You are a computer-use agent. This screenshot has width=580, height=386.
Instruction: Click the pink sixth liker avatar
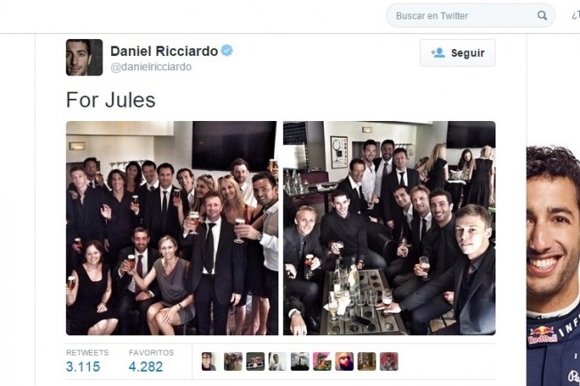(x=322, y=362)
